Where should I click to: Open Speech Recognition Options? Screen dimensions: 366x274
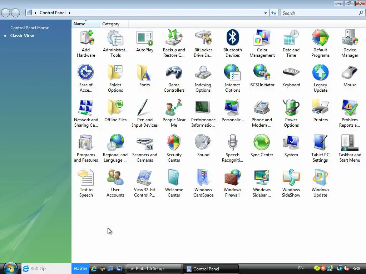232,148
